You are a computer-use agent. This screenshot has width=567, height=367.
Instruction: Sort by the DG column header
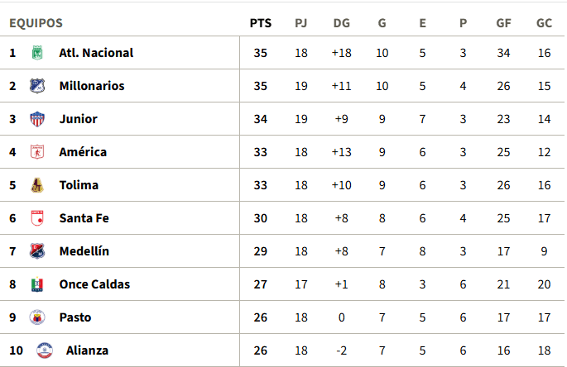pyautogui.click(x=341, y=23)
